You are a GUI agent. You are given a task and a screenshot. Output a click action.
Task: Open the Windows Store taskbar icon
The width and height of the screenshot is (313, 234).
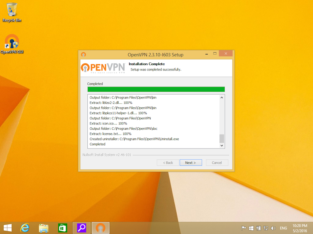63,228
